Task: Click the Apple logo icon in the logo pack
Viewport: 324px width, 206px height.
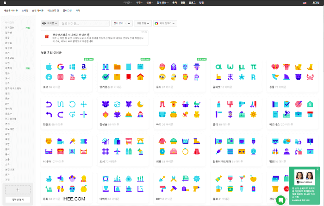Action: click(x=49, y=67)
